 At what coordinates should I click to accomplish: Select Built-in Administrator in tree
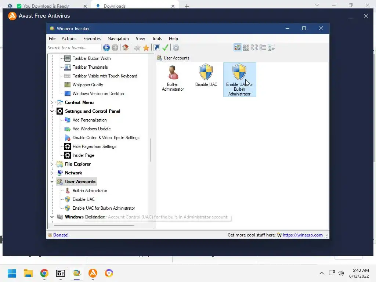tap(90, 191)
